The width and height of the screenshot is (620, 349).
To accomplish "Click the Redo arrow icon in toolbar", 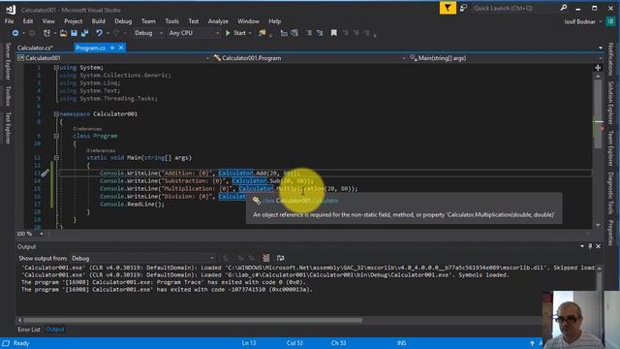I will (x=116, y=33).
